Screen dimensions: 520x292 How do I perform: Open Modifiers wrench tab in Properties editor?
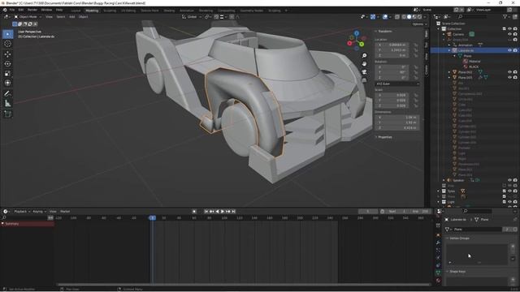pyautogui.click(x=439, y=243)
